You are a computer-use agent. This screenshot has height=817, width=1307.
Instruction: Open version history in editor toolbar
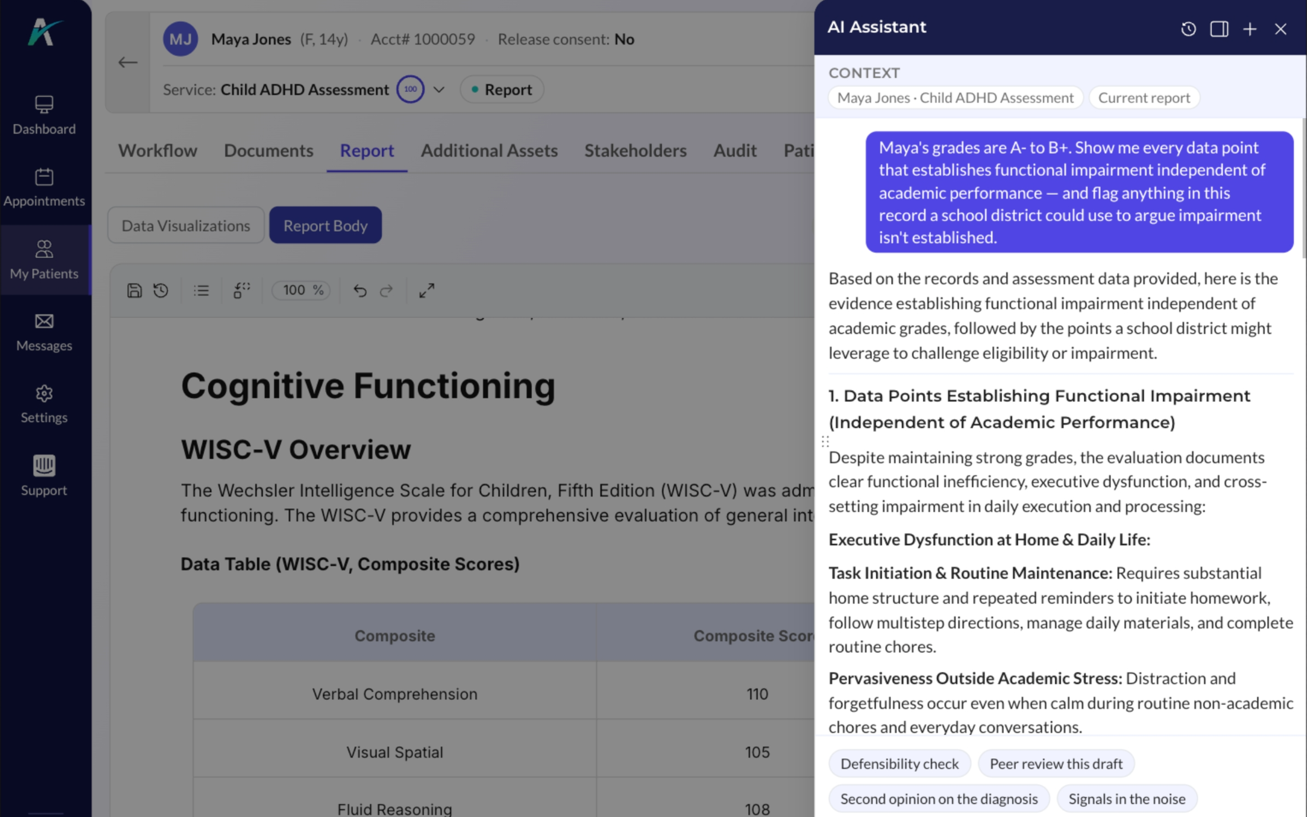click(x=161, y=291)
